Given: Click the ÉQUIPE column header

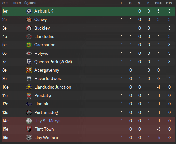Looking at the screenshot, I should (x=30, y=3).
